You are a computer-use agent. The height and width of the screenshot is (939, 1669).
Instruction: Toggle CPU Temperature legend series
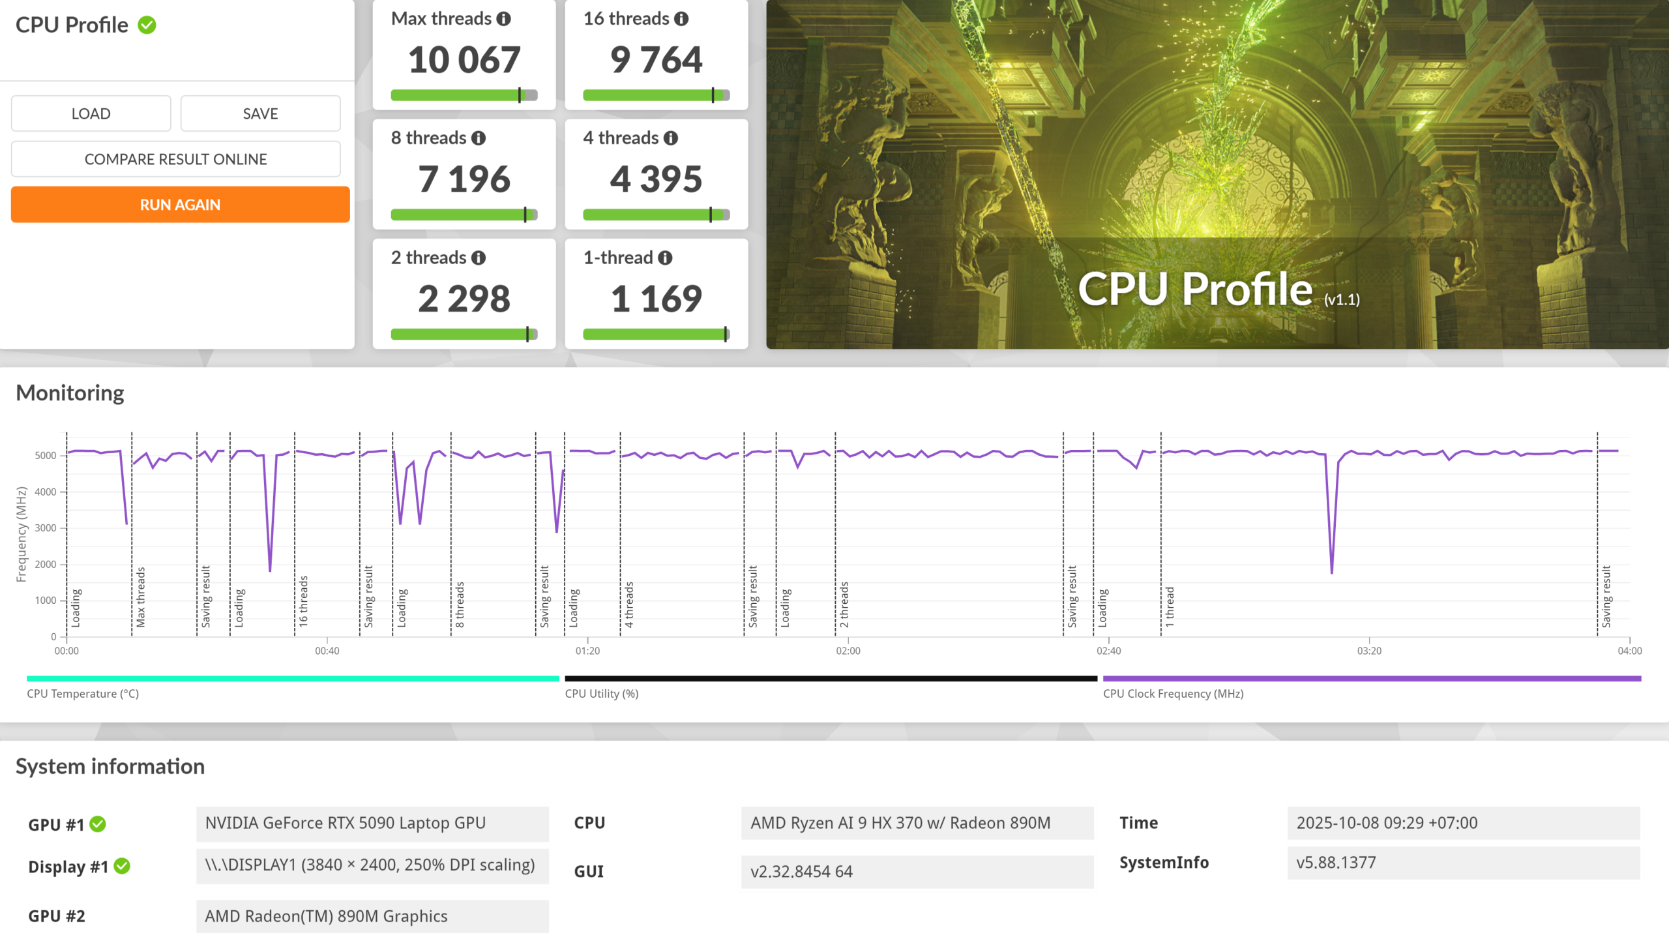[83, 693]
